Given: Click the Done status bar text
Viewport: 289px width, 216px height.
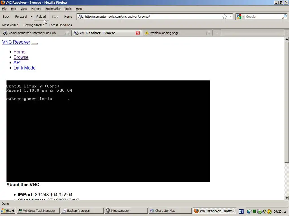Looking at the screenshot, I should pyautogui.click(x=5, y=204).
